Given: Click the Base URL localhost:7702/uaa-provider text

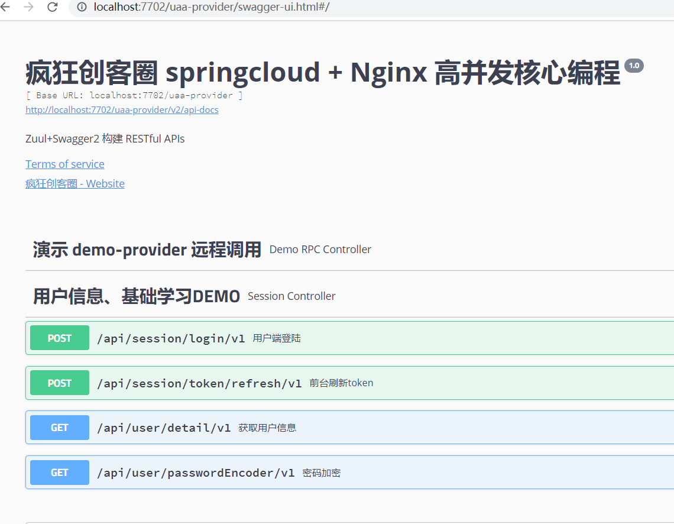Looking at the screenshot, I should click(134, 95).
